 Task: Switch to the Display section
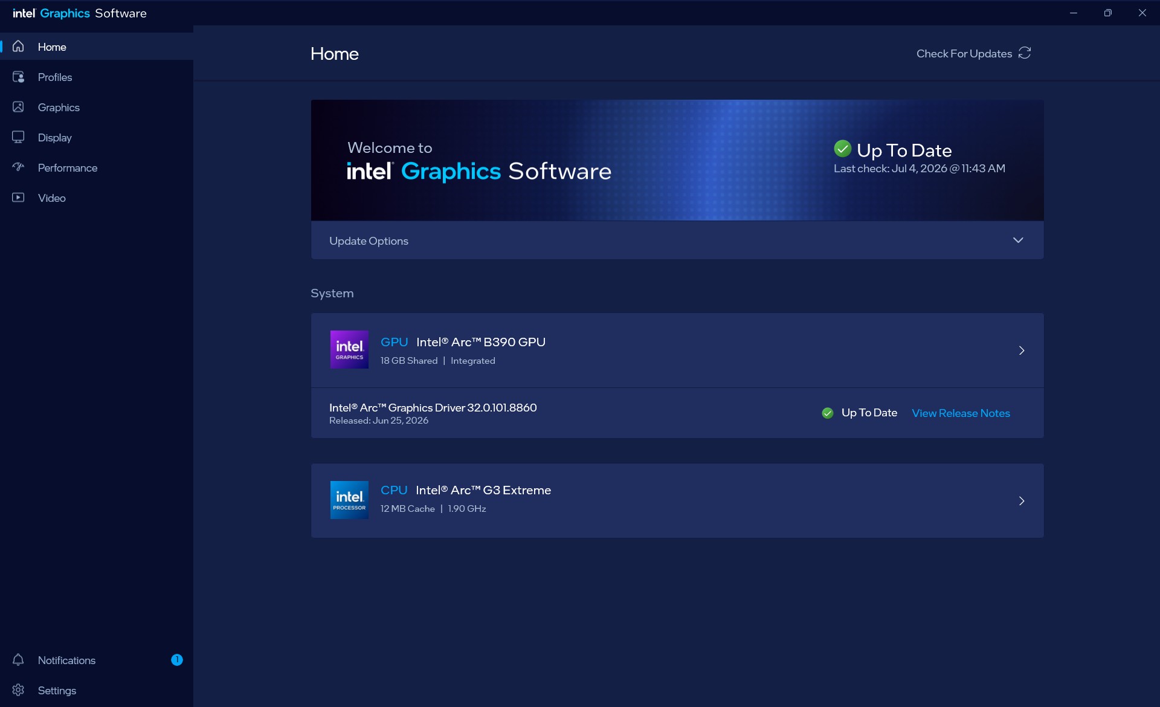click(x=97, y=137)
